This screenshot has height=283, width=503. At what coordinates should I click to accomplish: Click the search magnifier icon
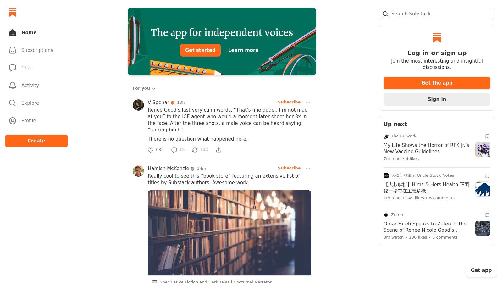[385, 14]
